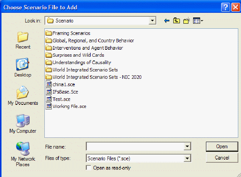This screenshot has height=177, width=241.
Task: Open the Files of type dropdown
Action: 187,158
